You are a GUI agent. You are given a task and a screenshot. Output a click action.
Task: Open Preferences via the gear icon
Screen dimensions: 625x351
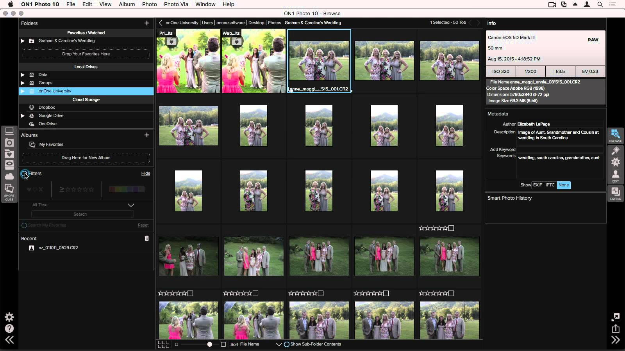coord(9,317)
